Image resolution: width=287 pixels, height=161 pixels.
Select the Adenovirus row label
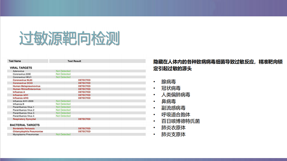(x=19, y=71)
